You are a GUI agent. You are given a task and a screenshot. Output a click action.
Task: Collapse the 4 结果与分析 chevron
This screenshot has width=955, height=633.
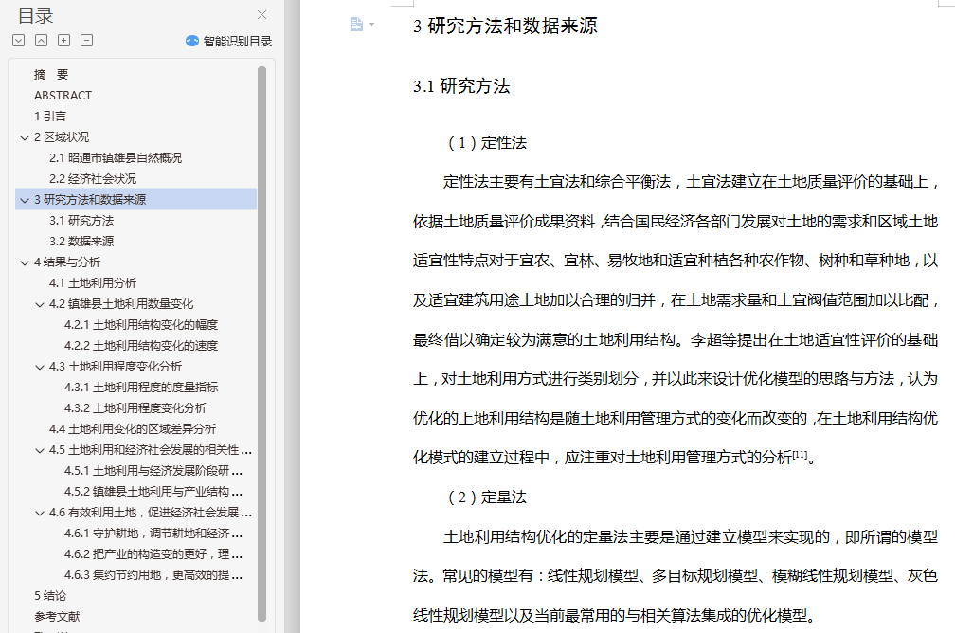(25, 262)
